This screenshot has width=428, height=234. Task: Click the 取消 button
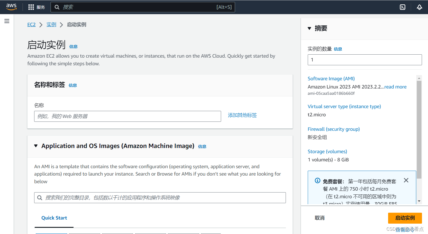tap(320, 218)
